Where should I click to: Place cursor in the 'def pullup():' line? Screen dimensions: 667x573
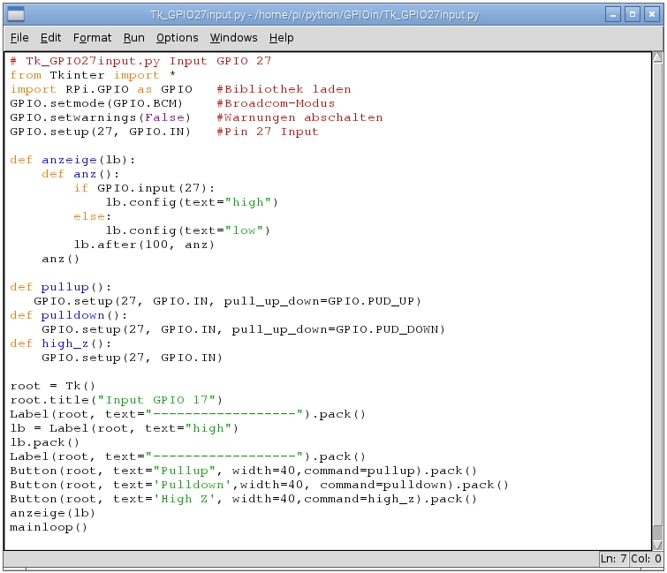[x=61, y=287]
